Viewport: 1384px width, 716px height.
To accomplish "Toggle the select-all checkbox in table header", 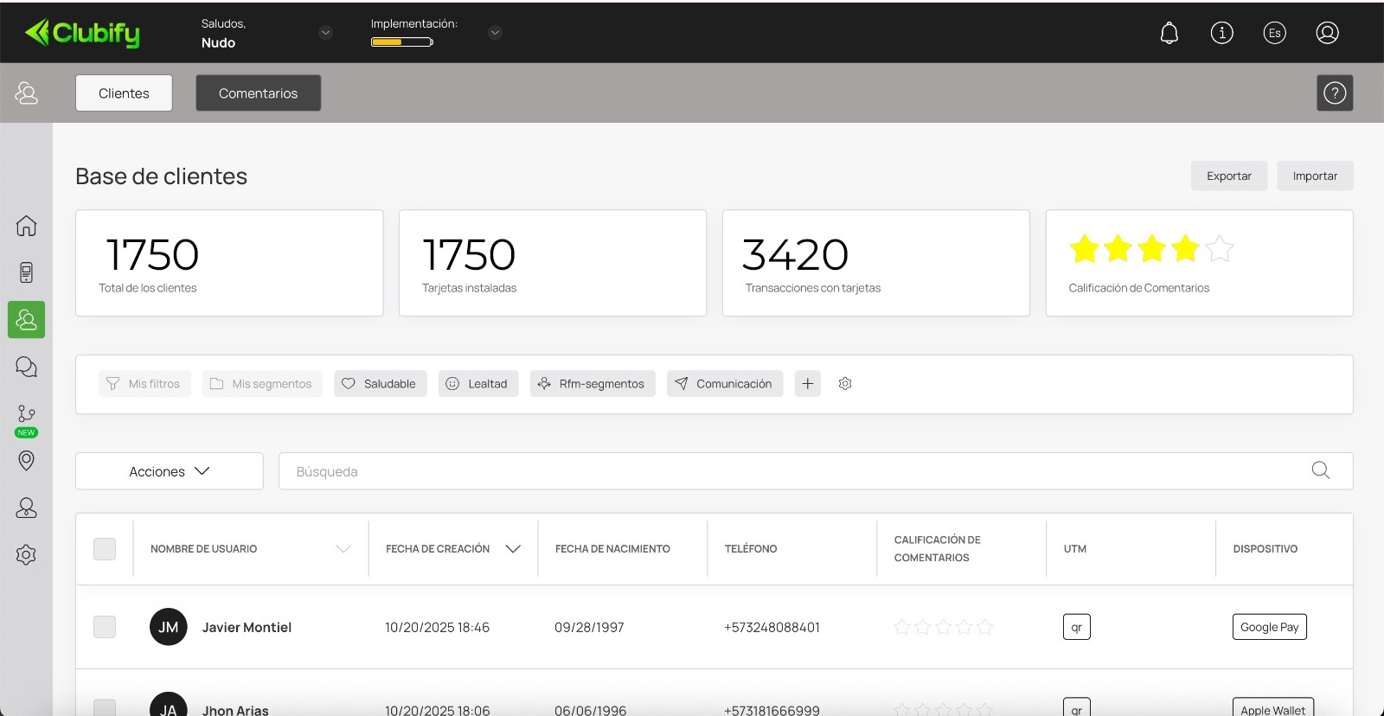I will 105,549.
